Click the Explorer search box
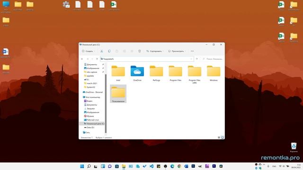 pos(213,59)
